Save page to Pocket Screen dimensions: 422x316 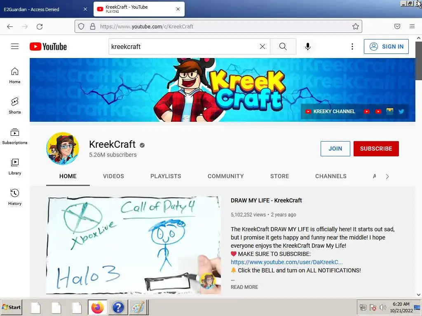(x=397, y=26)
